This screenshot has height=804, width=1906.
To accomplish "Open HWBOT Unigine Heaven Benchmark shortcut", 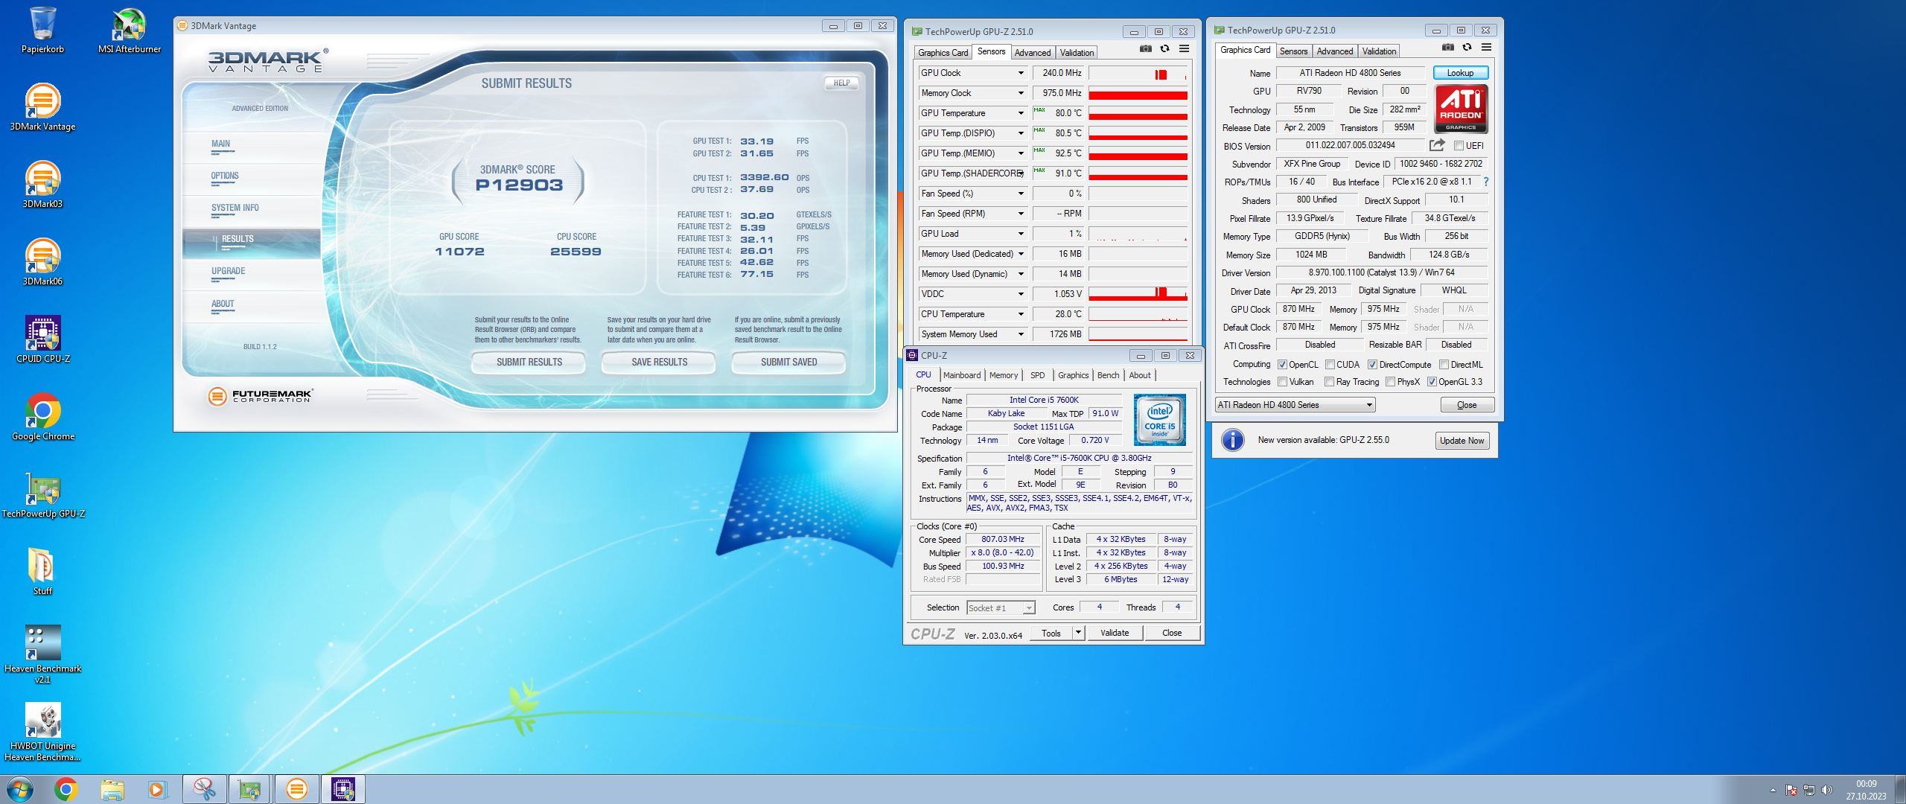I will click(42, 732).
